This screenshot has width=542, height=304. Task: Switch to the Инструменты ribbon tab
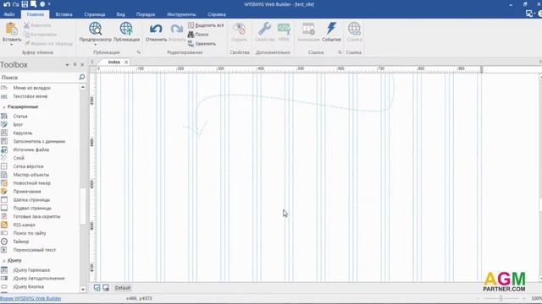coord(181,14)
